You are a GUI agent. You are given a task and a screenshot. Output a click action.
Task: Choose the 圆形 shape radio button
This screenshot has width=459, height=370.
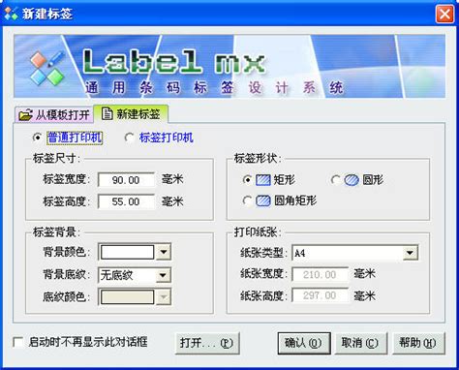pyautogui.click(x=335, y=180)
